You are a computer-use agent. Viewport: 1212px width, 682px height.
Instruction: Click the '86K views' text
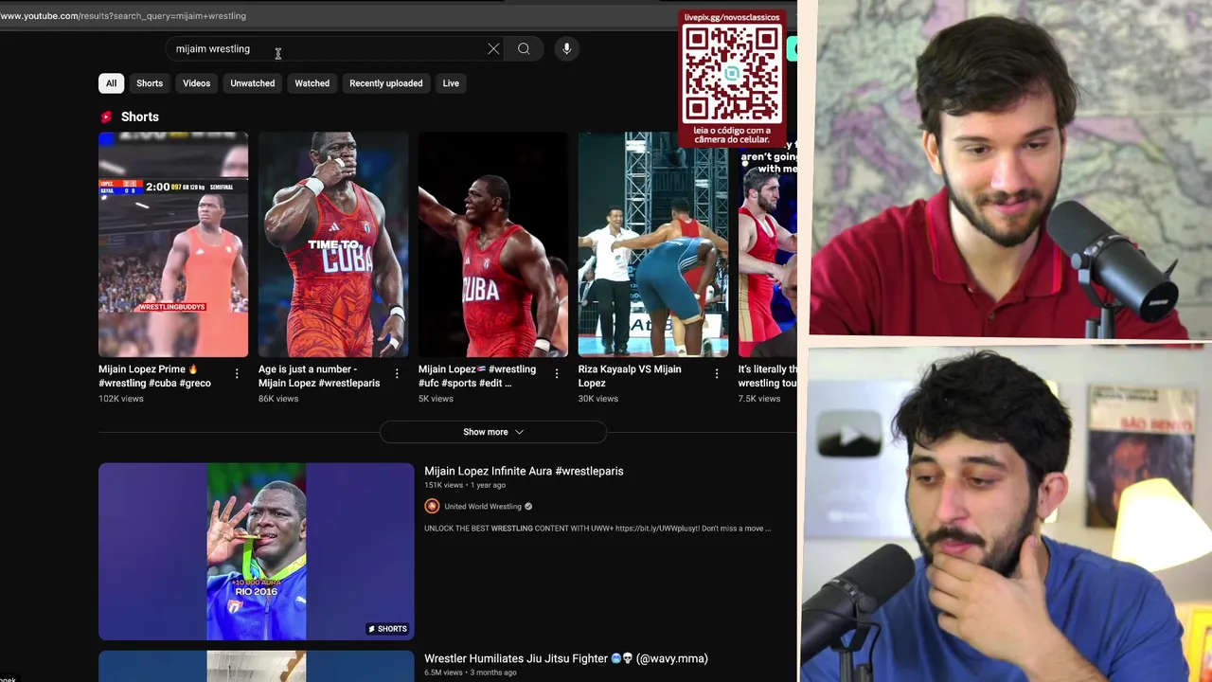point(278,399)
